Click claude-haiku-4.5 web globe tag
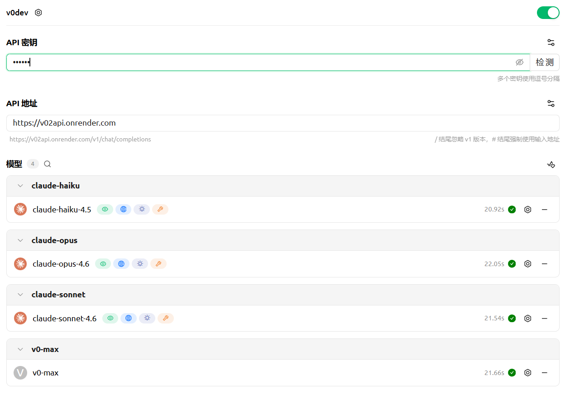 [x=123, y=209]
